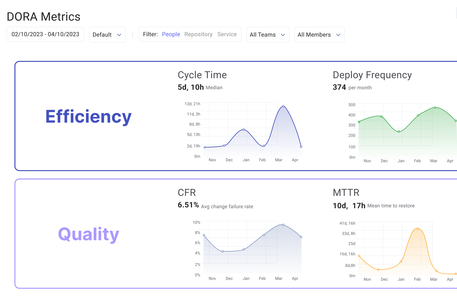
Task: Click the Apr end point on Cycle Time chart
Action: (301, 147)
